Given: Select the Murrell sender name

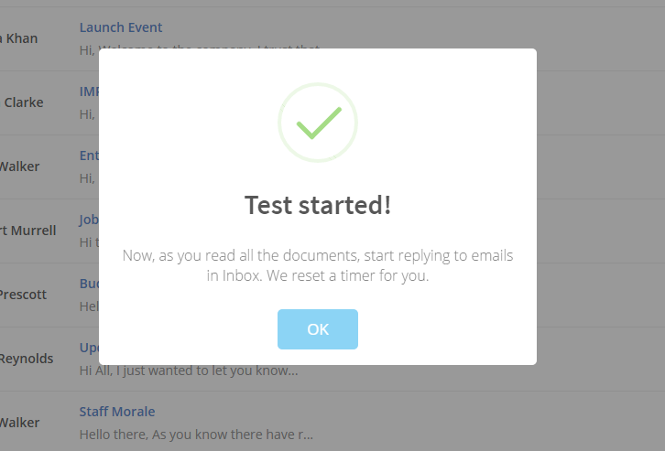Looking at the screenshot, I should coord(28,231).
